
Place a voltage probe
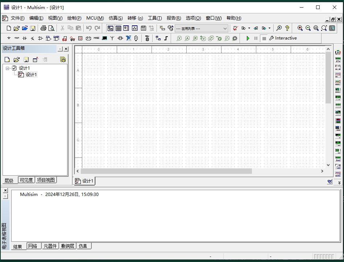click(179, 38)
